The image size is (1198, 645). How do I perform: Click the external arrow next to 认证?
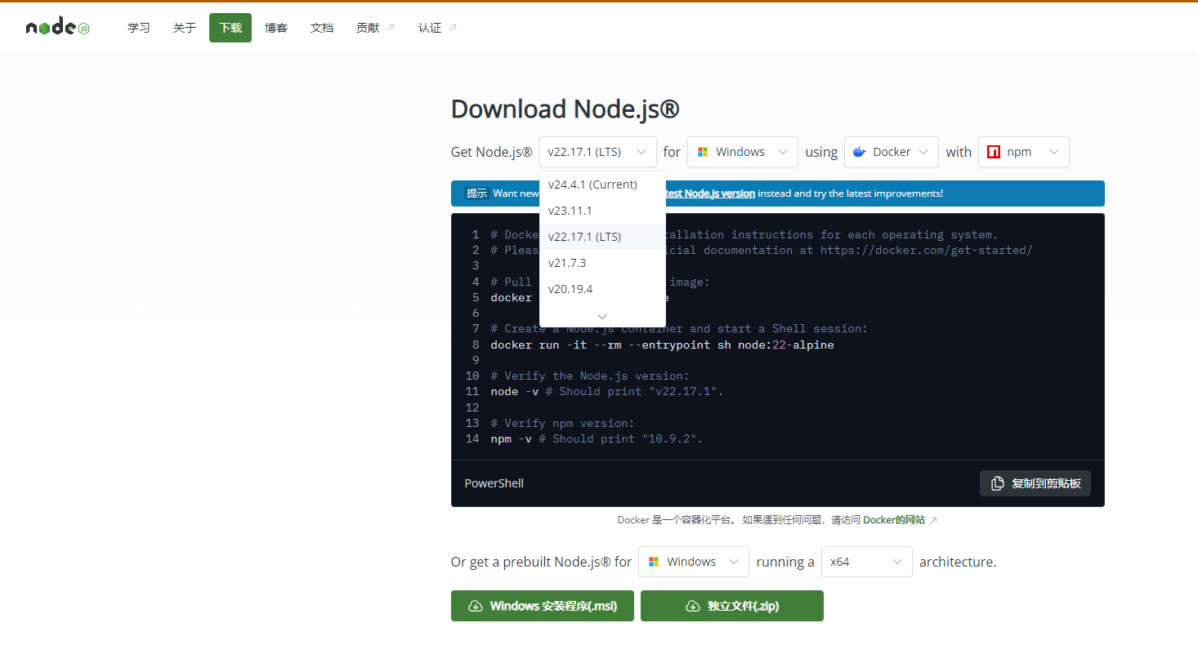coord(453,28)
